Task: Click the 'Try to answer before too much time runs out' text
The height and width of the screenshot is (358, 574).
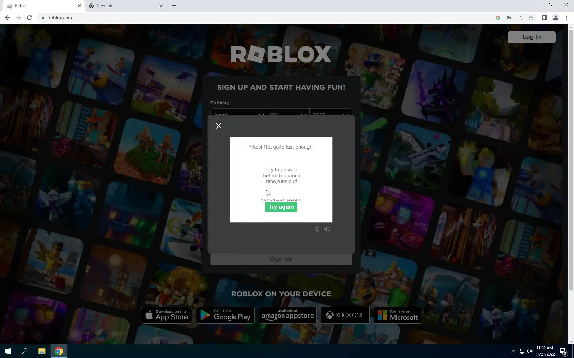Action: click(x=282, y=176)
